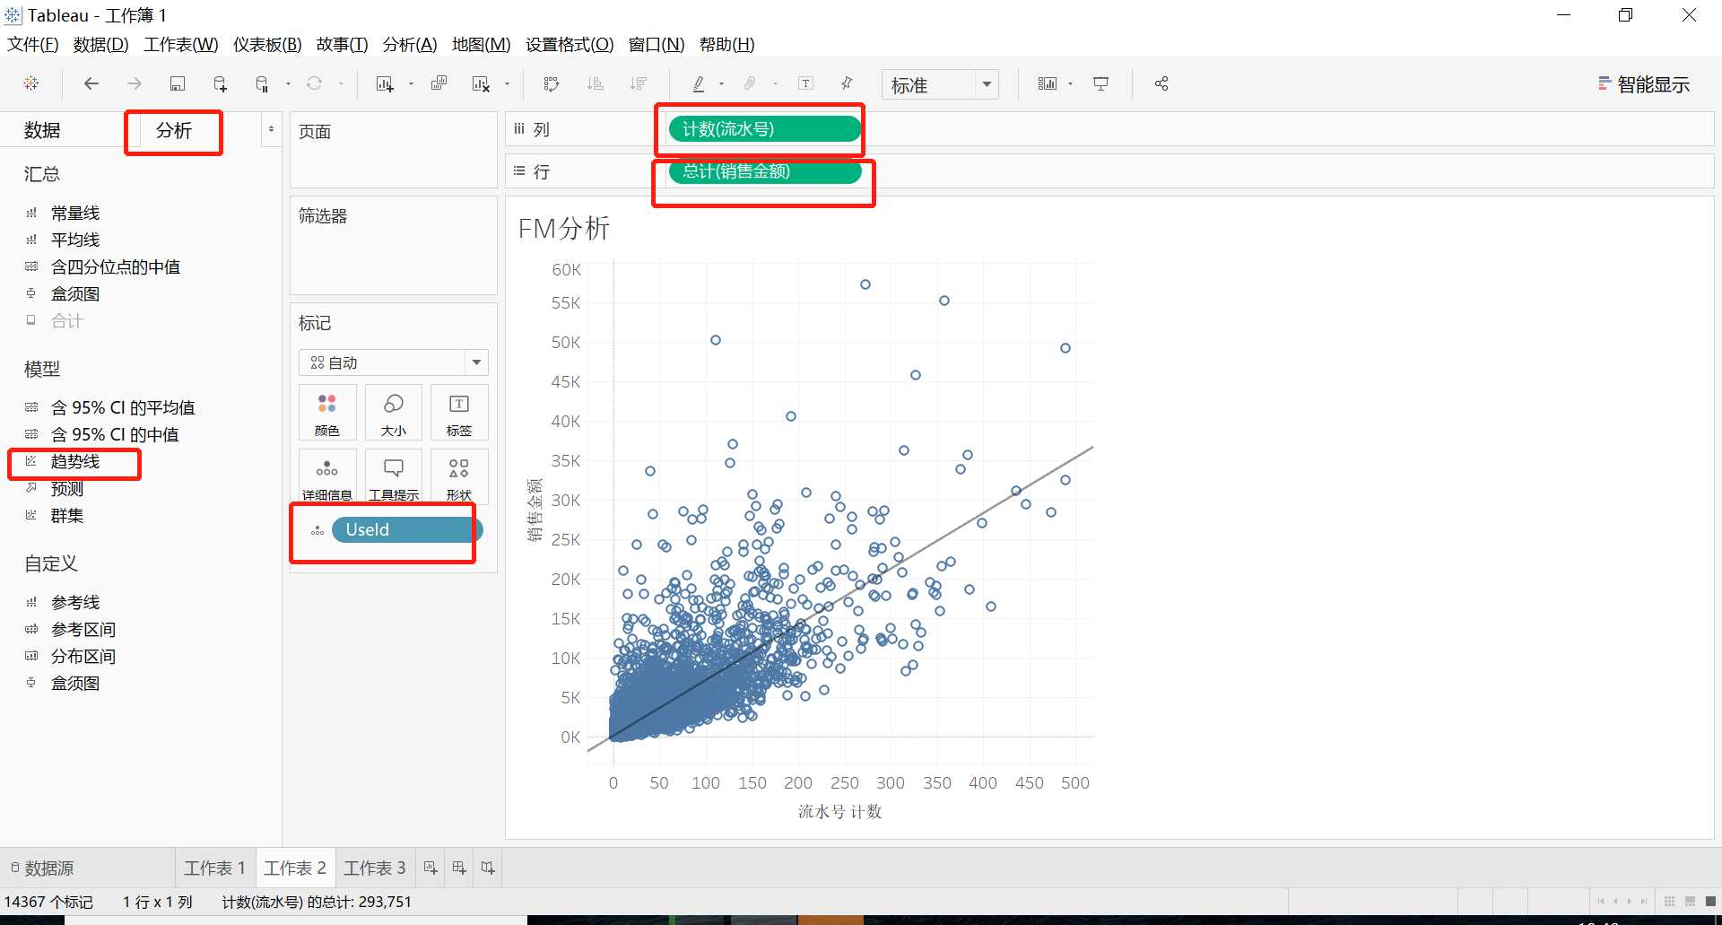Click the group members paperclip icon

(750, 83)
